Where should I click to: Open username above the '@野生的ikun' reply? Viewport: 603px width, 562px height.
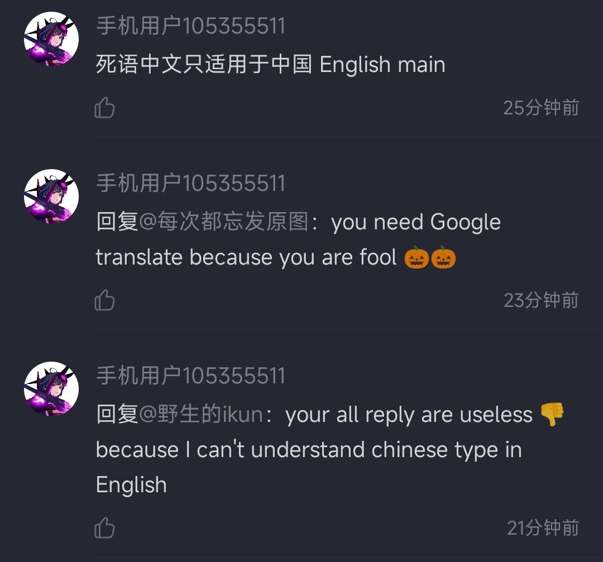click(191, 376)
